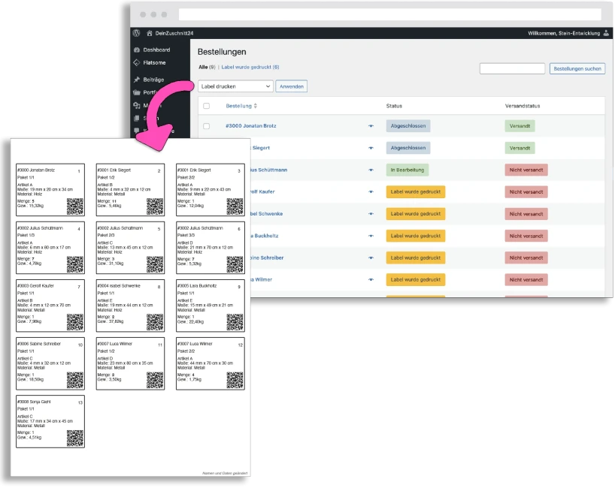Click the eye icon in the Schreiber row
The image size is (615, 491).
[371, 258]
